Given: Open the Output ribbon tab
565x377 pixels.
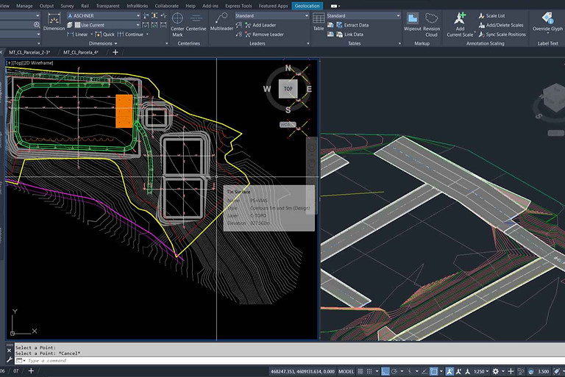Looking at the screenshot, I should tap(46, 6).
